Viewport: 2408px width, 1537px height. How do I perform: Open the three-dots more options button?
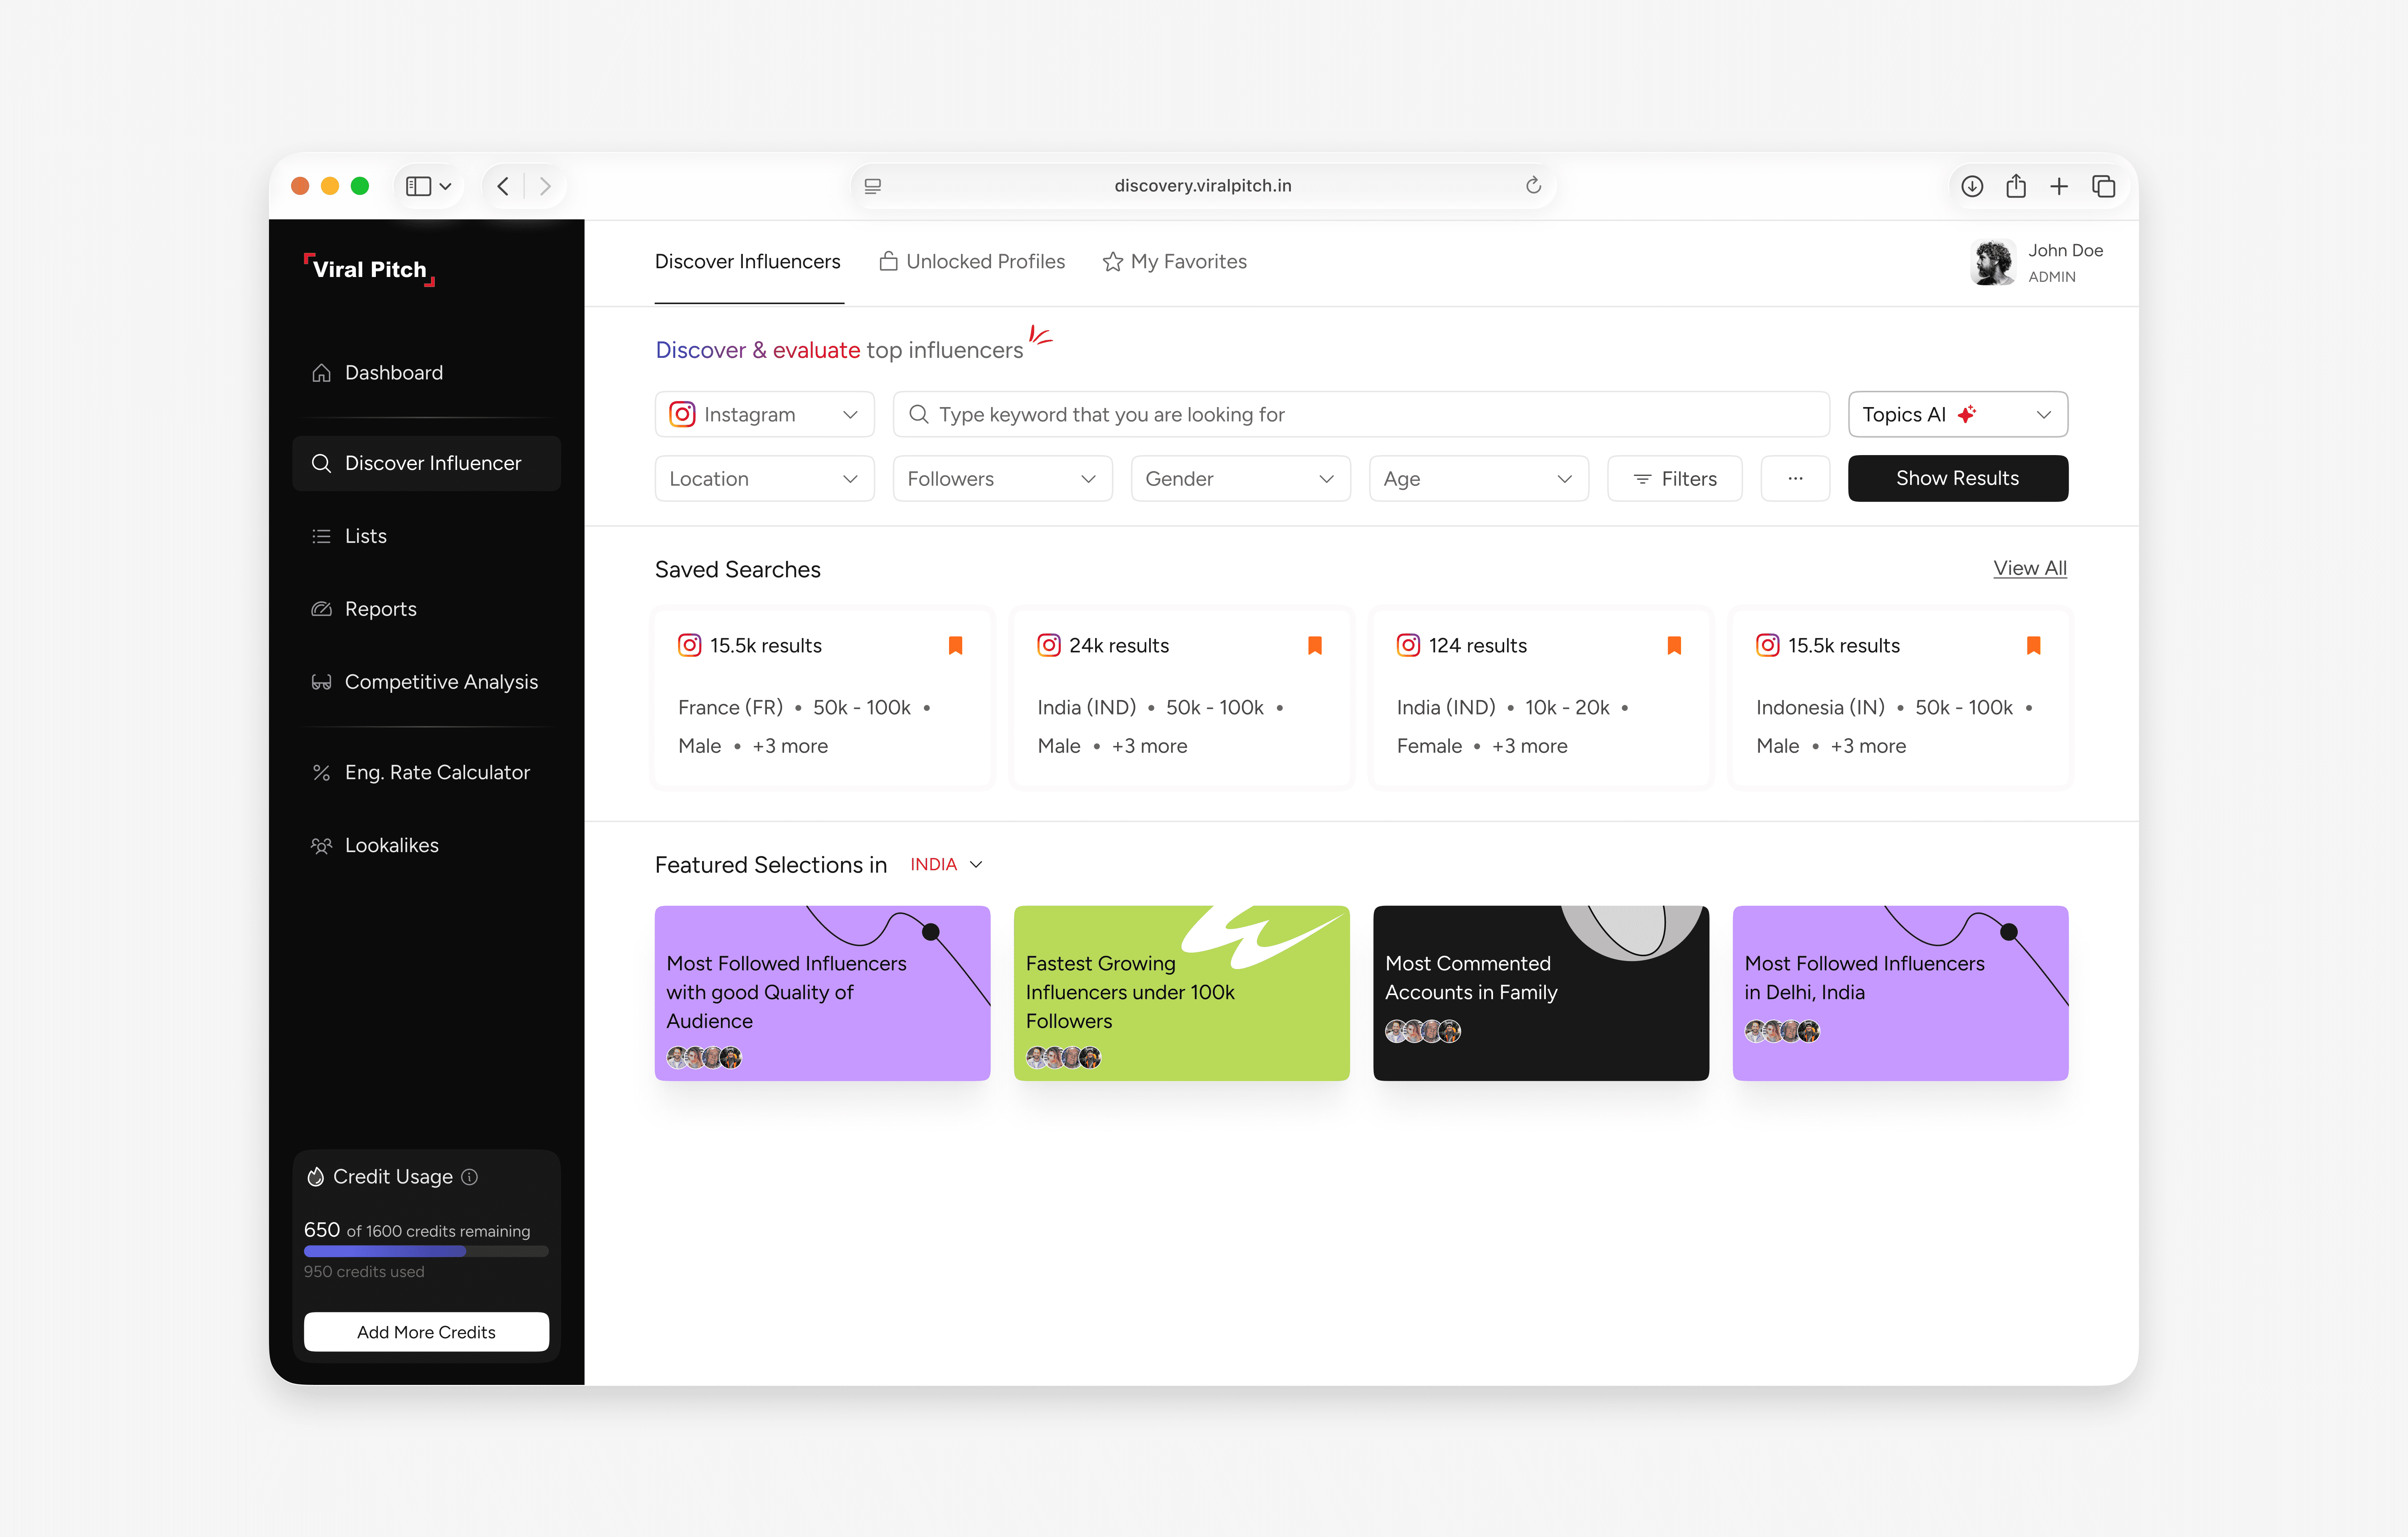point(1795,478)
